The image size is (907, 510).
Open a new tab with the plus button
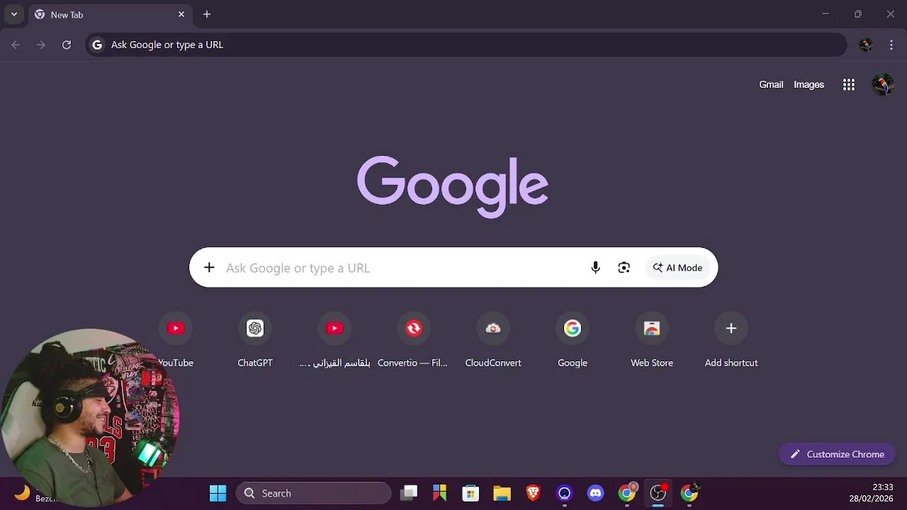(207, 14)
